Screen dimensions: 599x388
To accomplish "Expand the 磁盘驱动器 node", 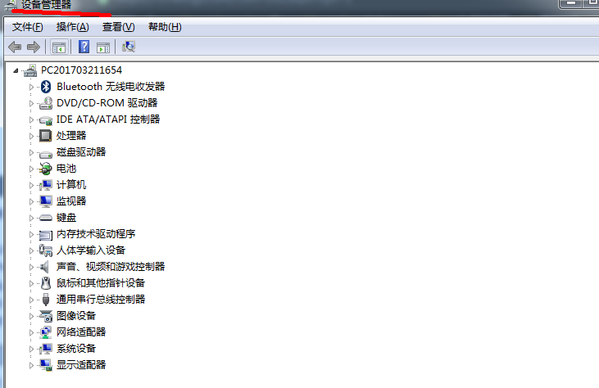I will pyautogui.click(x=31, y=152).
